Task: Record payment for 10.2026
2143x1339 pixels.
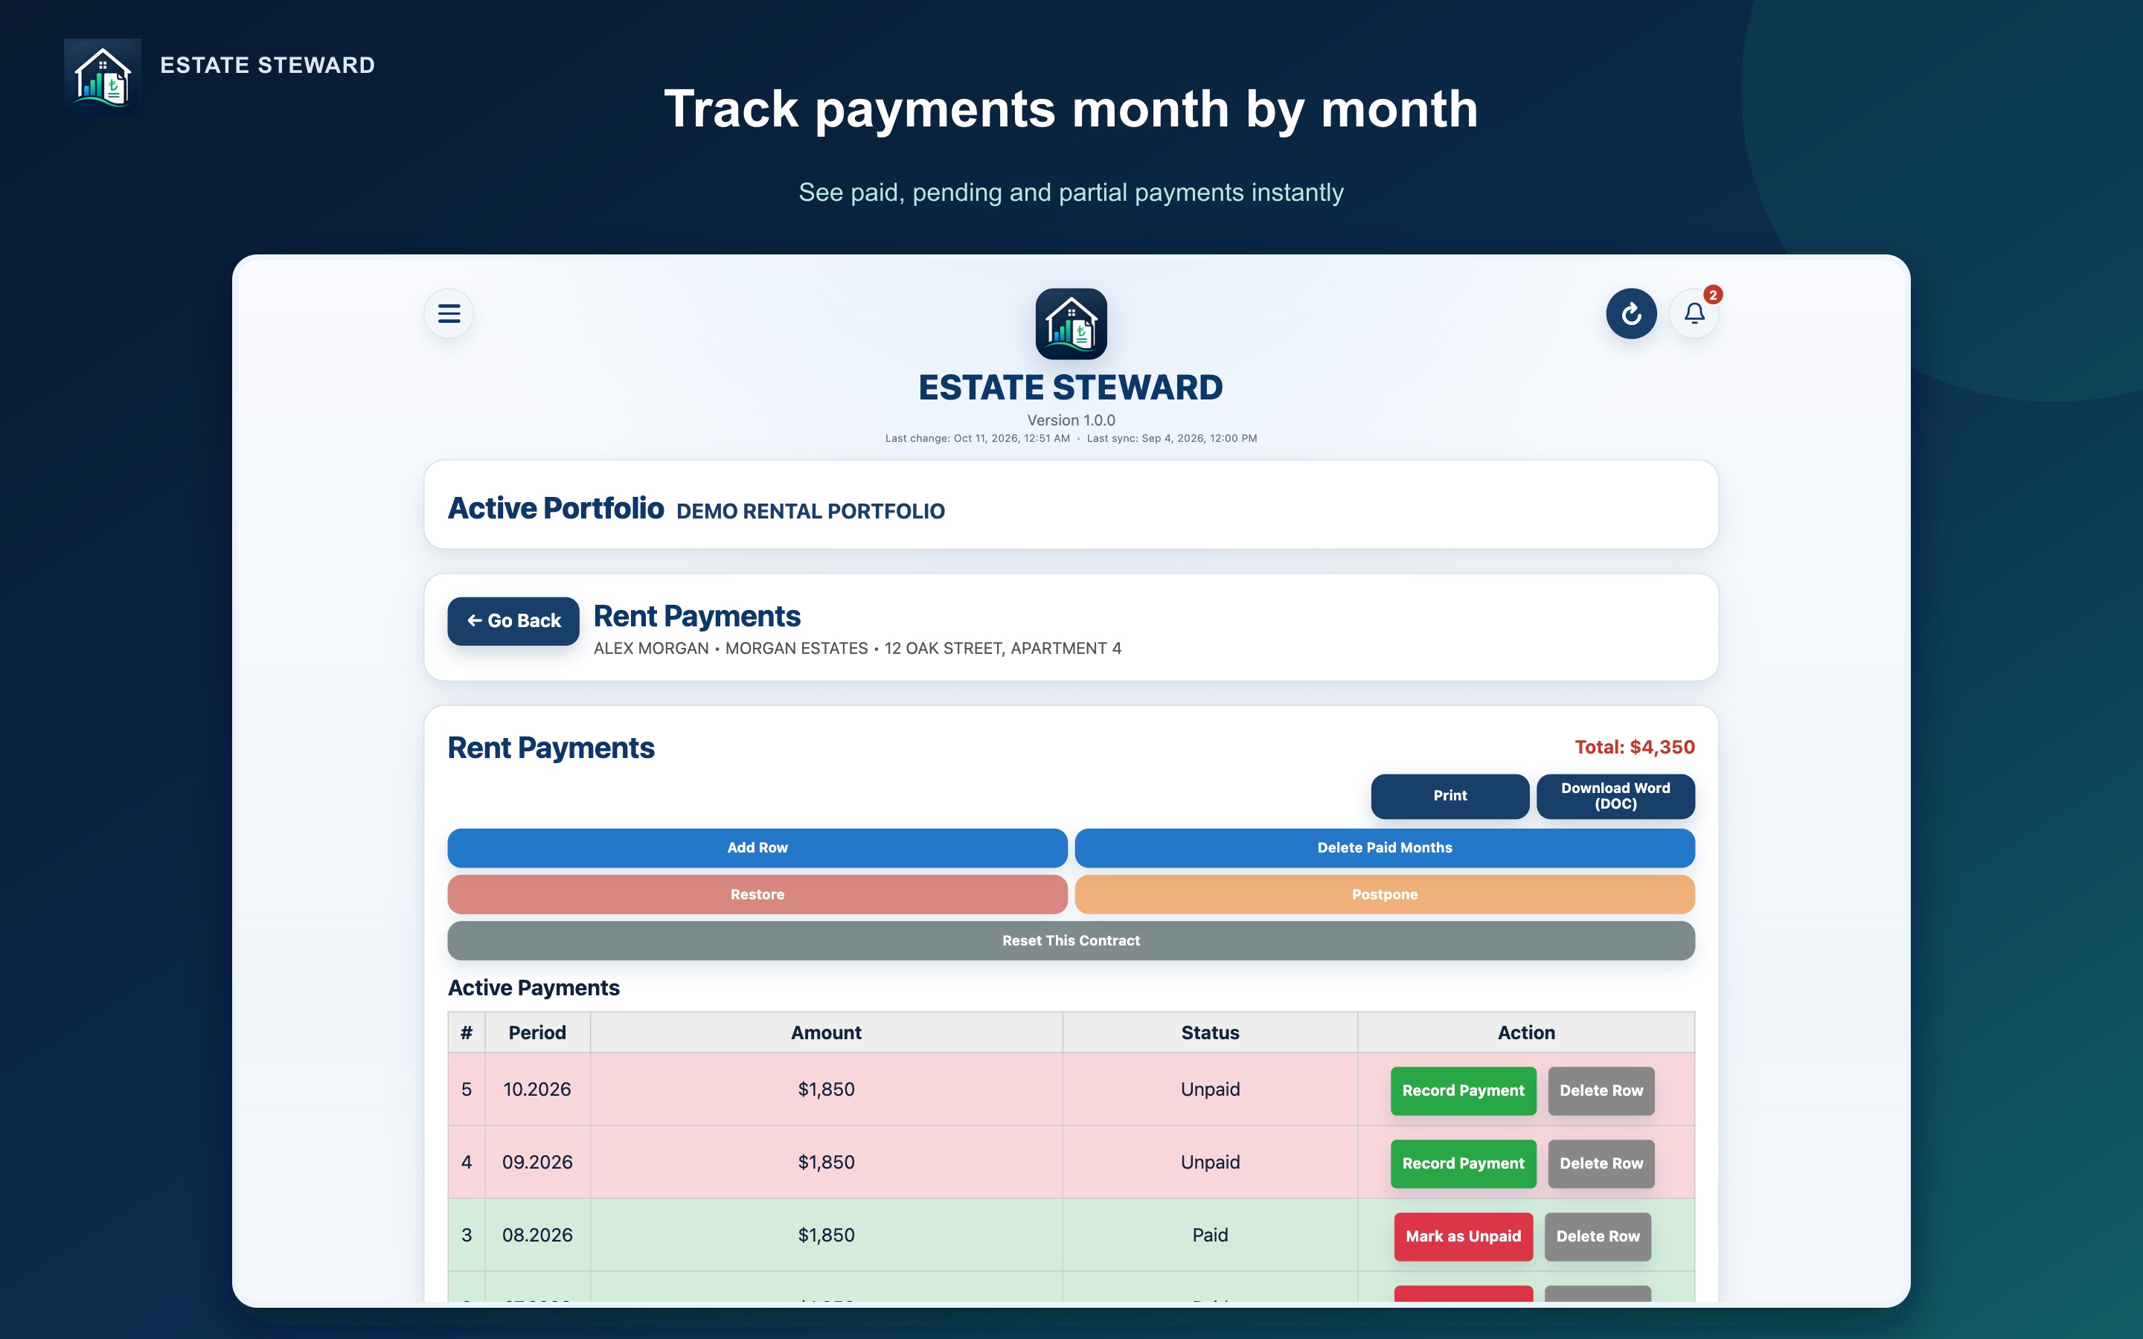Action: point(1463,1090)
